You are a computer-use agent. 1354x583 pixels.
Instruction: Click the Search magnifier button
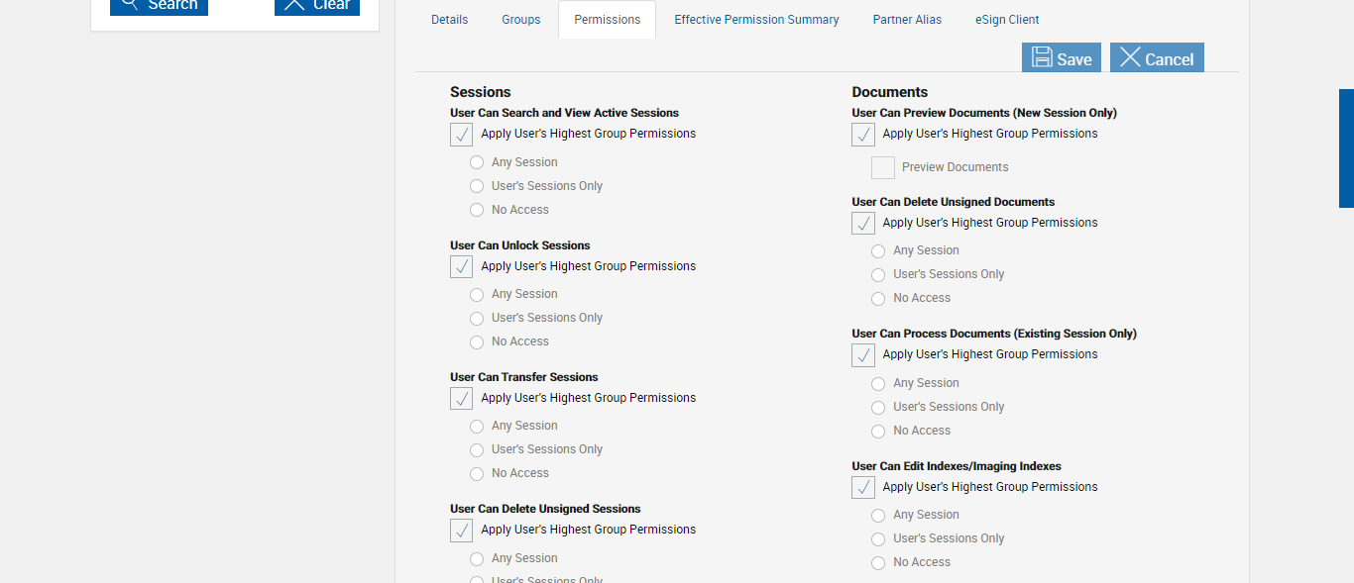coord(159,6)
